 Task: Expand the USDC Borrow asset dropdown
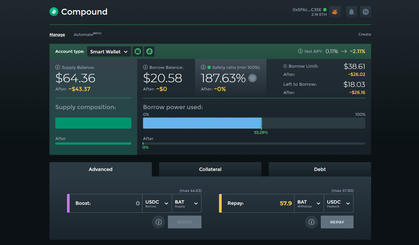(x=157, y=203)
